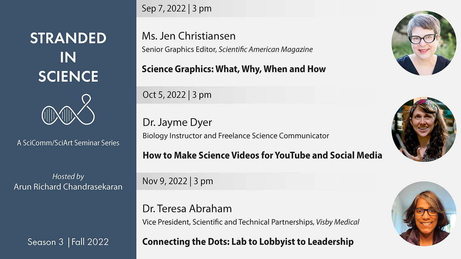461x259 pixels.
Task: Click the Scientific American Magazine text
Action: 266,49
